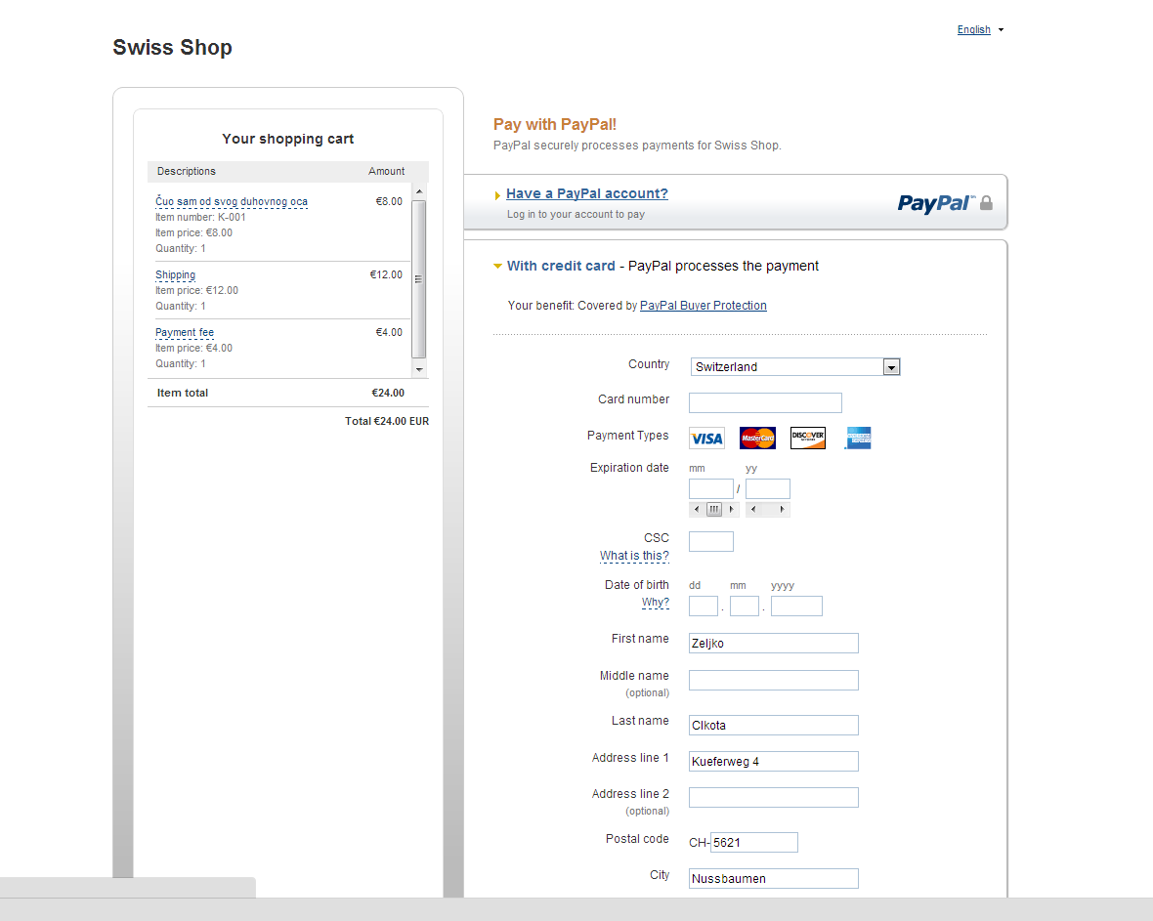Focus the Card number field
Viewport: 1153px width, 921px height.
(x=765, y=402)
